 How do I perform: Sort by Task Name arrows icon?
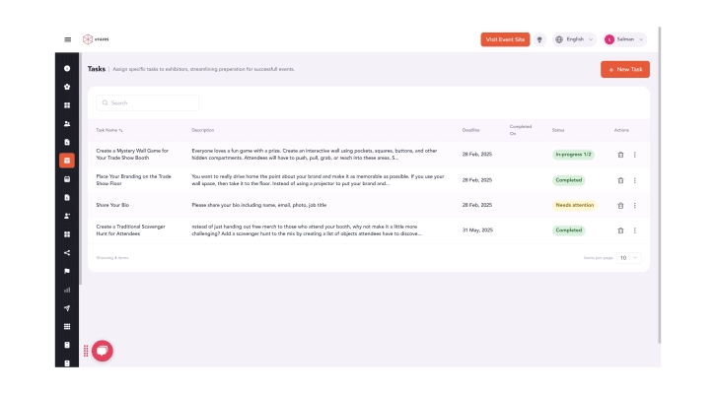click(x=120, y=130)
